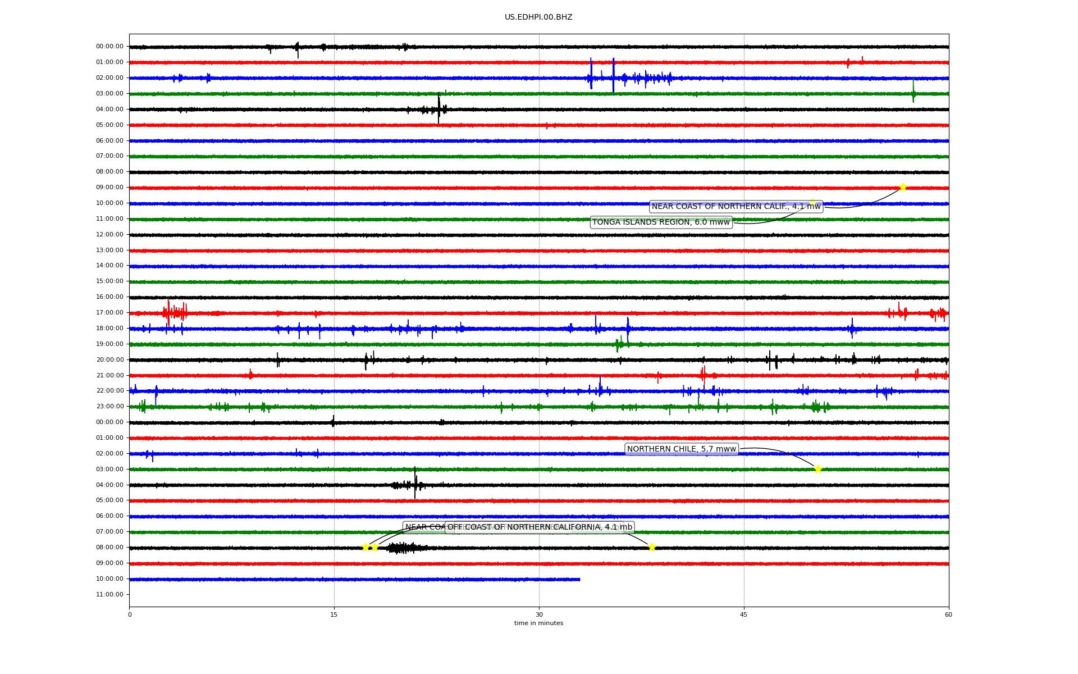Viewport: 1078px width, 674px height.
Task: Click the 15 tick on the x-axis
Action: click(334, 614)
